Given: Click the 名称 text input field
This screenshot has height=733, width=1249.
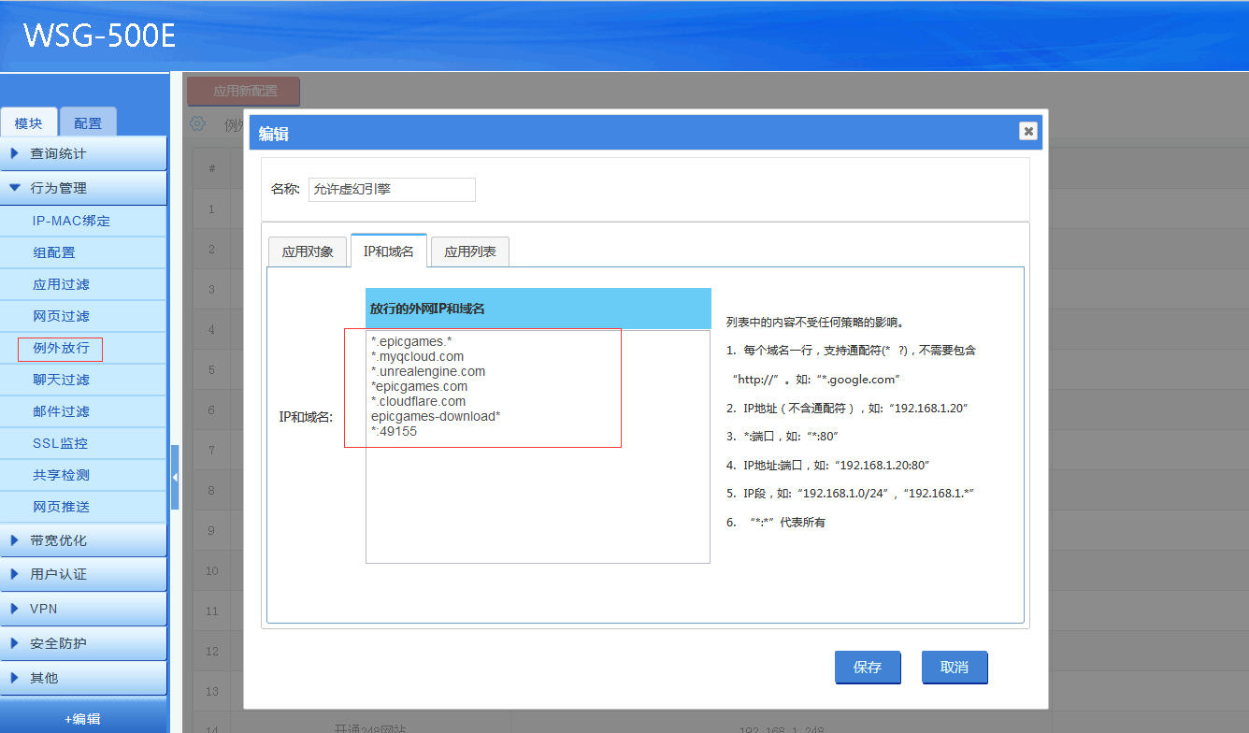Looking at the screenshot, I should click(x=392, y=190).
